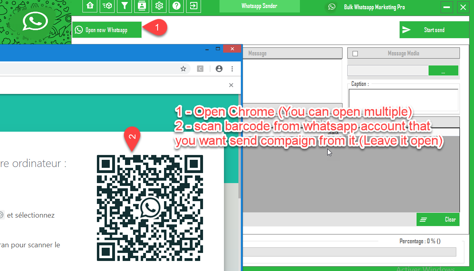Image resolution: width=474 pixels, height=271 pixels.
Task: Click the exit arrow icon in toolbar
Action: [x=194, y=6]
